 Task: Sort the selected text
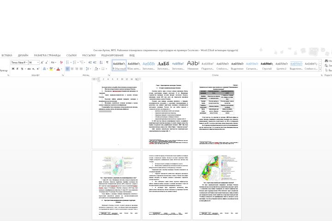101,63
